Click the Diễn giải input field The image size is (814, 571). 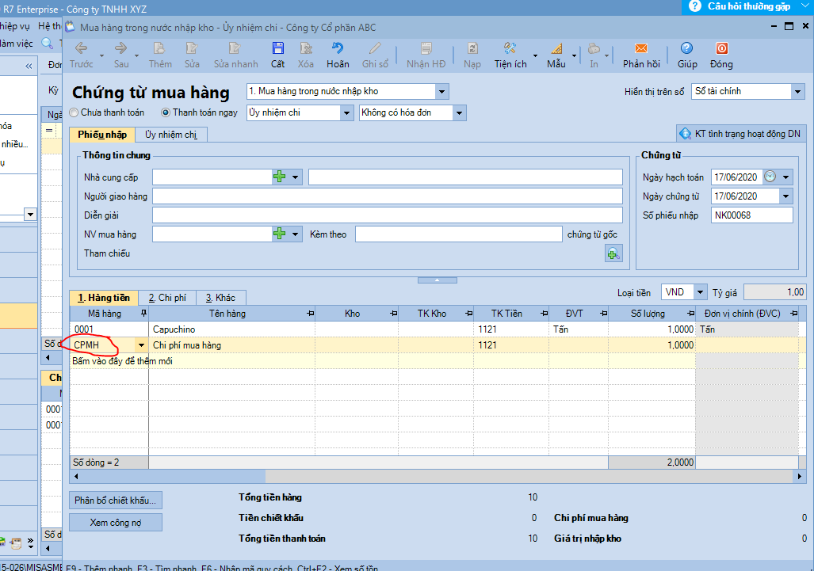[387, 215]
